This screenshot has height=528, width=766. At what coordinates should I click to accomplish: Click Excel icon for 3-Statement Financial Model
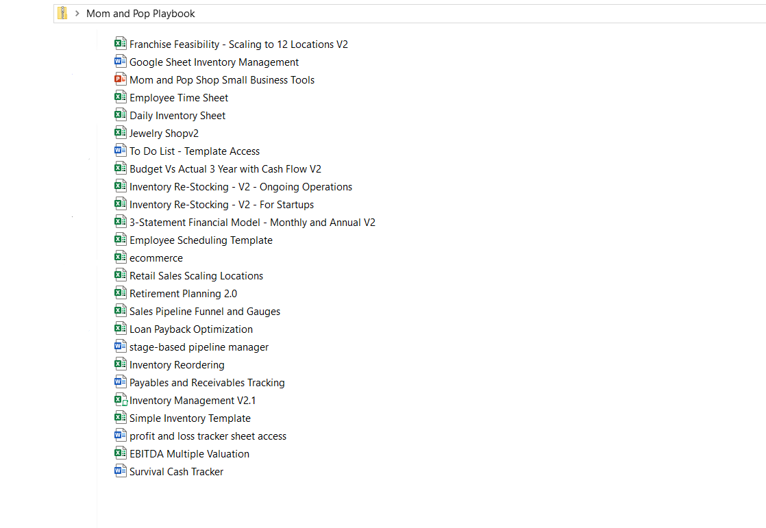(x=120, y=222)
